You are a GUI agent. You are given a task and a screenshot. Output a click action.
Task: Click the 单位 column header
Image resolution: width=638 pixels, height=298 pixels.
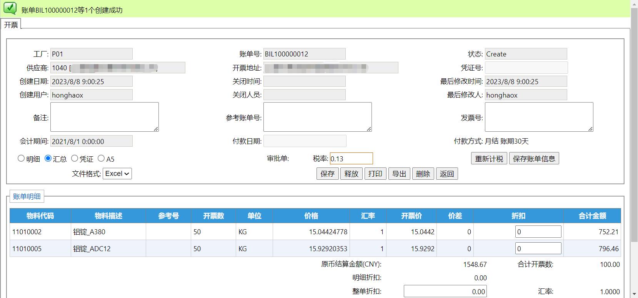click(x=254, y=216)
